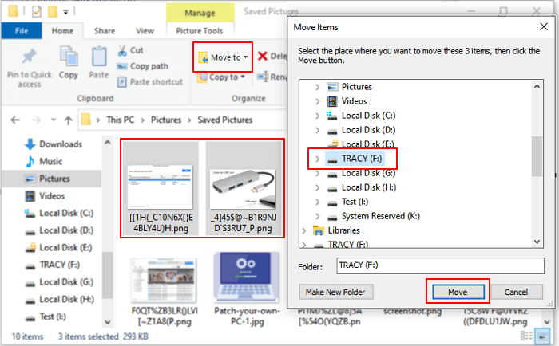The height and width of the screenshot is (346, 559).
Task: Click the red Delete X icon
Action: [x=262, y=57]
